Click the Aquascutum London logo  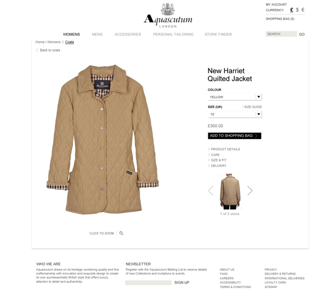(168, 15)
